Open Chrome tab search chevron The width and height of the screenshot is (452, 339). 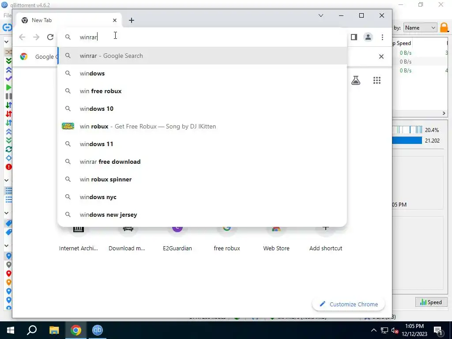coord(321,15)
